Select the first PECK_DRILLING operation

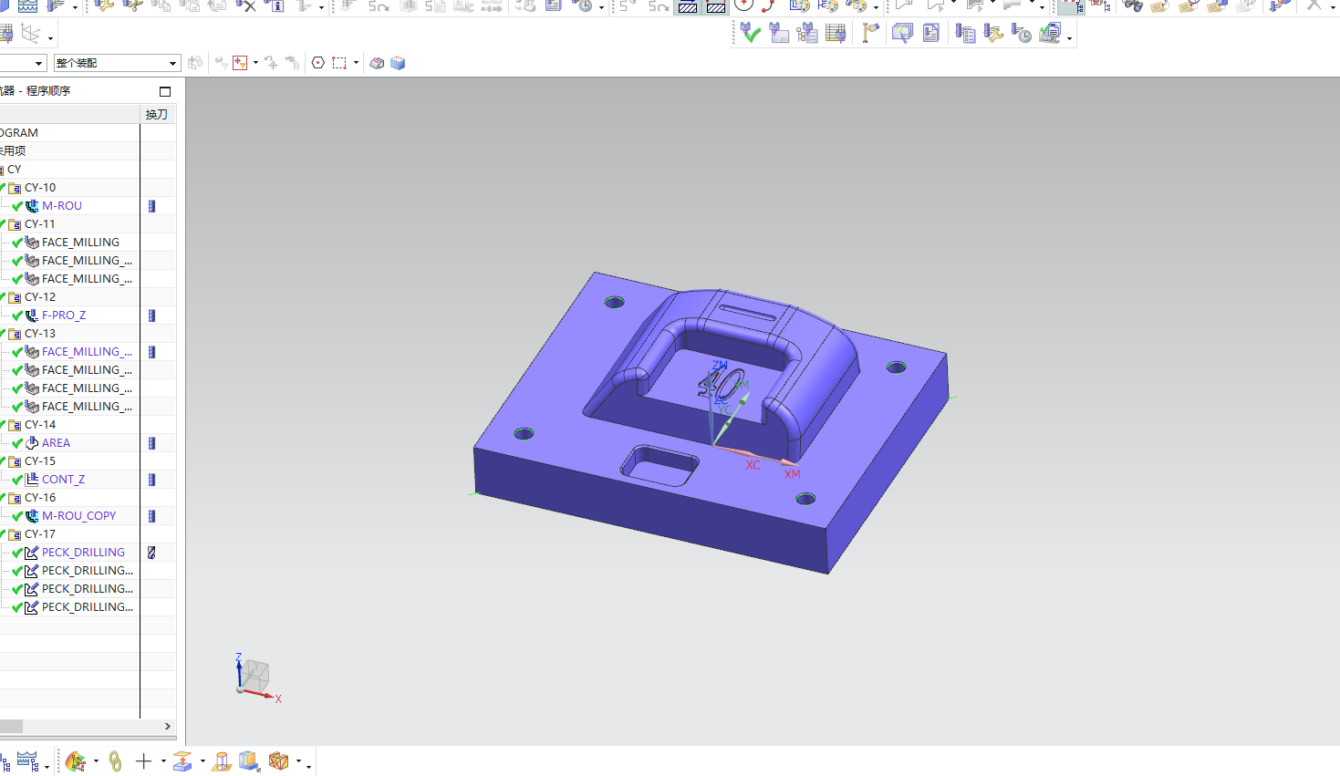point(83,553)
